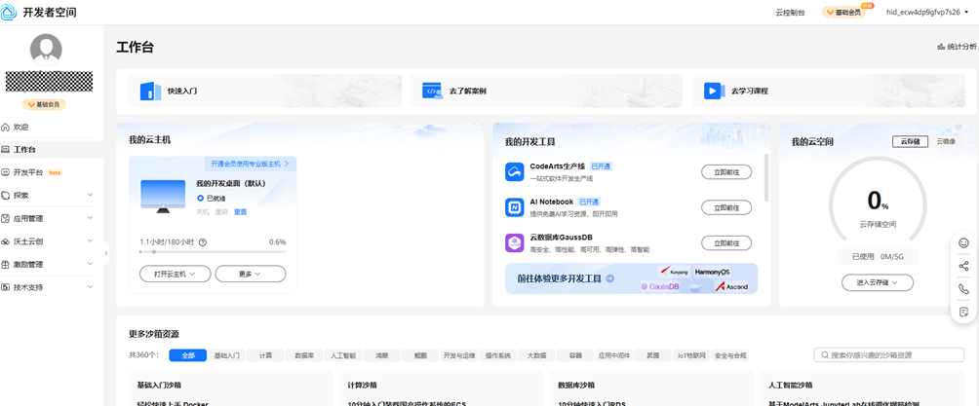Open the smiley feedback icon on the right
This screenshot has height=406, width=979.
coord(963,243)
